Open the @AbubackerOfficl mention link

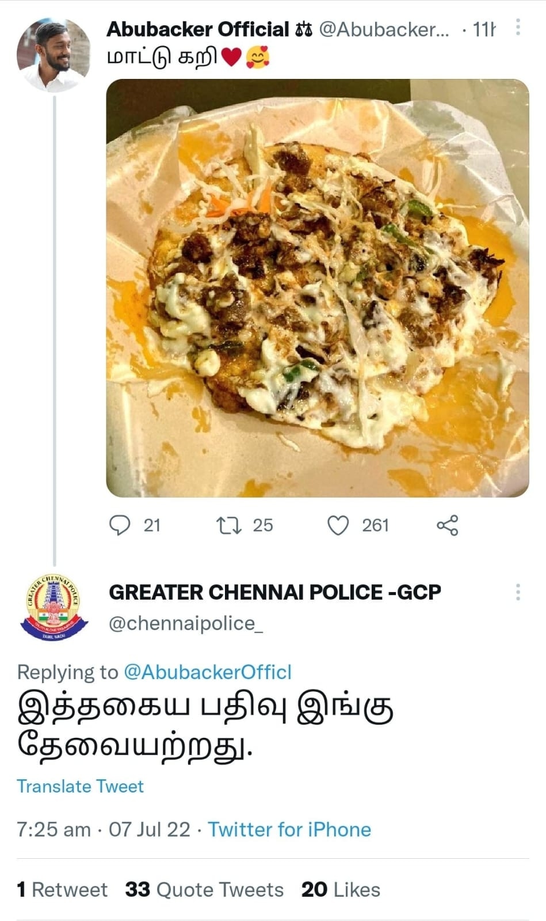pyautogui.click(x=208, y=672)
